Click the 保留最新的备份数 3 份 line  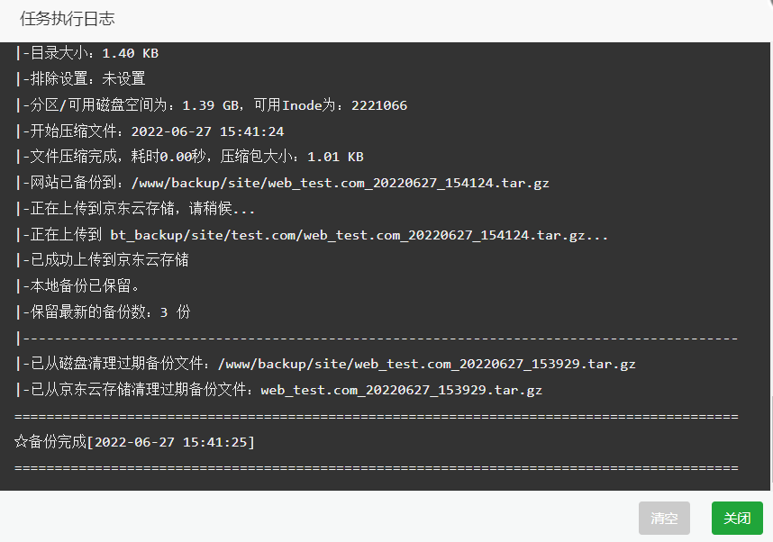tap(103, 312)
